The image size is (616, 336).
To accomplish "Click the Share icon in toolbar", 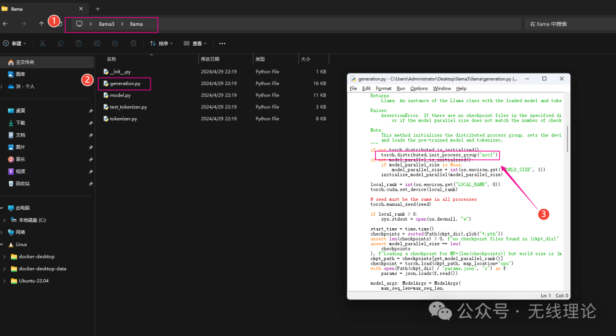I will point(115,43).
